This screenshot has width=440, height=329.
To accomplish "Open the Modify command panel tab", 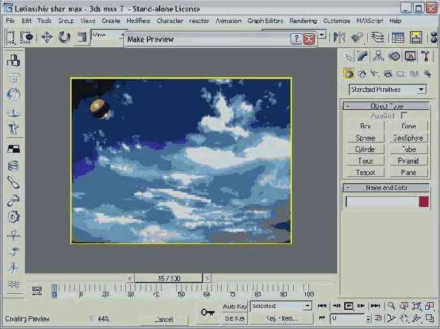I will tap(363, 57).
